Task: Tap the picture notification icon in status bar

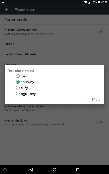Action: (x=3, y=2)
